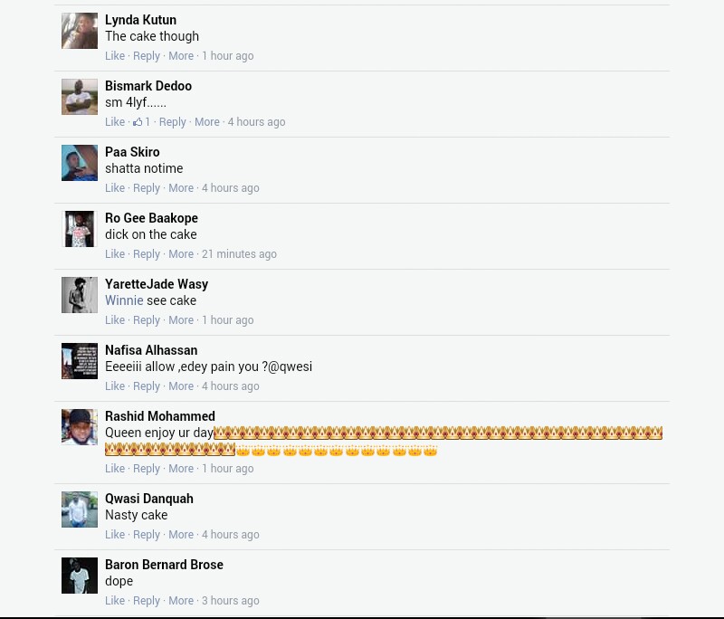The width and height of the screenshot is (724, 619).
Task: Open Baron Bernard Brose's avatar
Action: point(80,576)
